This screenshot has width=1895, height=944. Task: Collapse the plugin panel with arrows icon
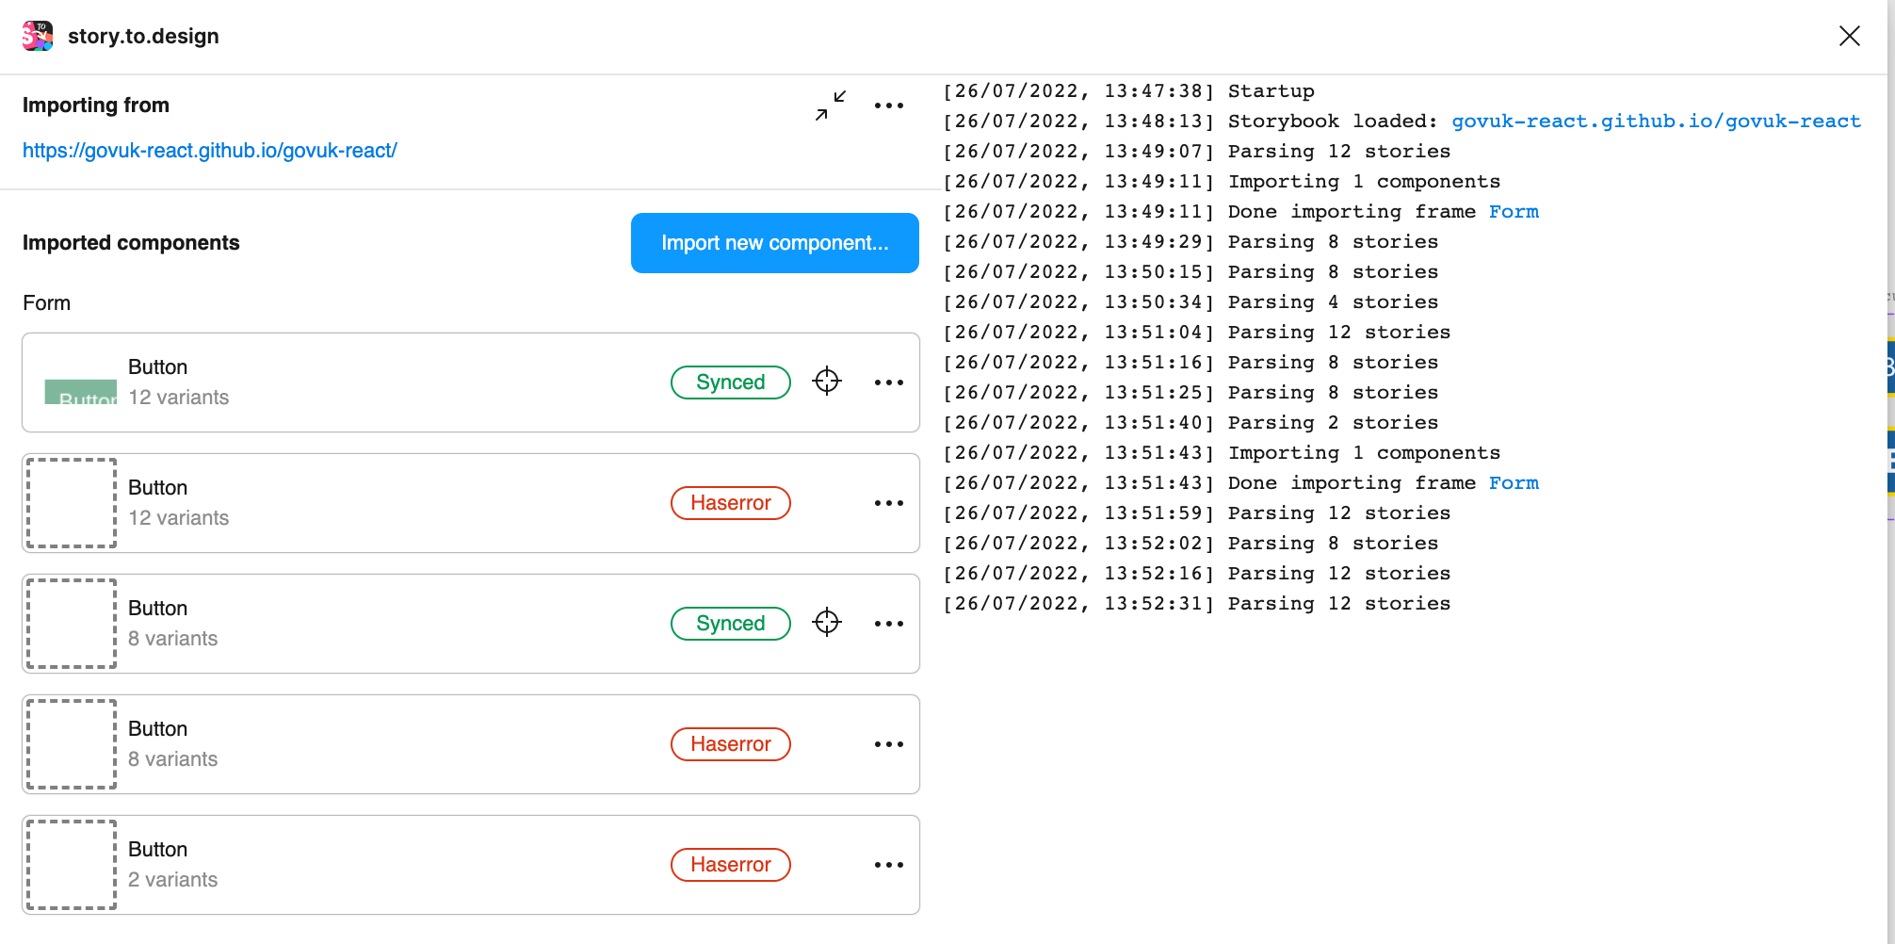pos(831,106)
